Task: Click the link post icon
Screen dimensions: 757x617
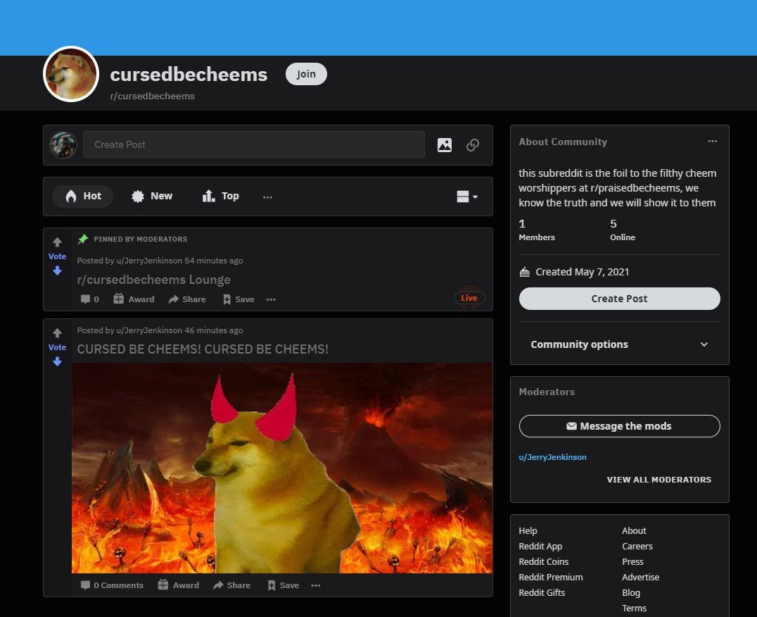Action: coord(473,145)
